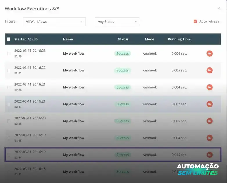Click the Success badge for ID 87
The width and height of the screenshot is (227, 183).
[x=122, y=104]
